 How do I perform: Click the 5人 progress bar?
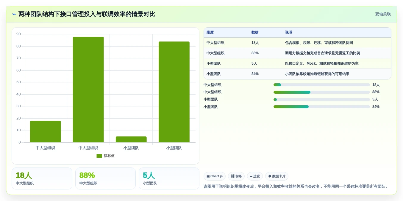click(x=322, y=100)
